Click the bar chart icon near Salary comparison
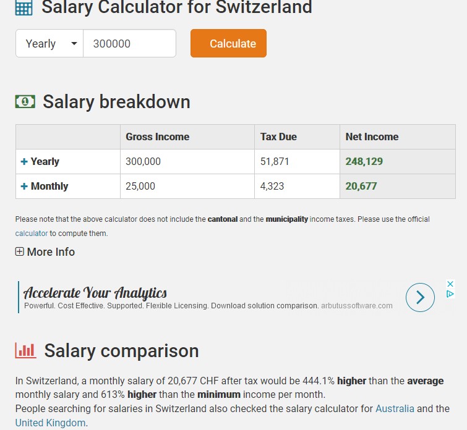Image resolution: width=467 pixels, height=430 pixels. pyautogui.click(x=25, y=351)
